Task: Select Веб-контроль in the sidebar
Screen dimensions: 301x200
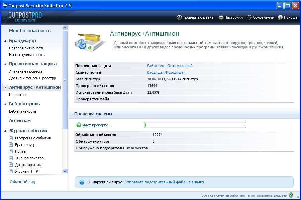Action: [x=24, y=104]
